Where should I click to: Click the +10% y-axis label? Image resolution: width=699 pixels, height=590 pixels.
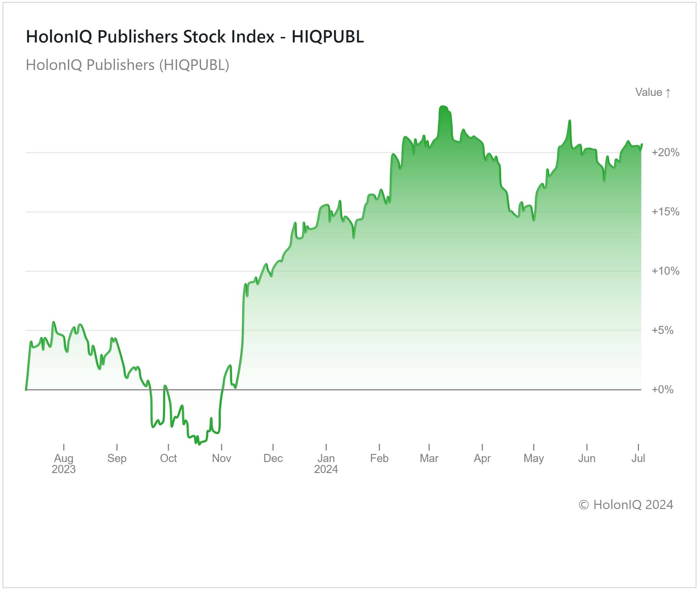665,271
